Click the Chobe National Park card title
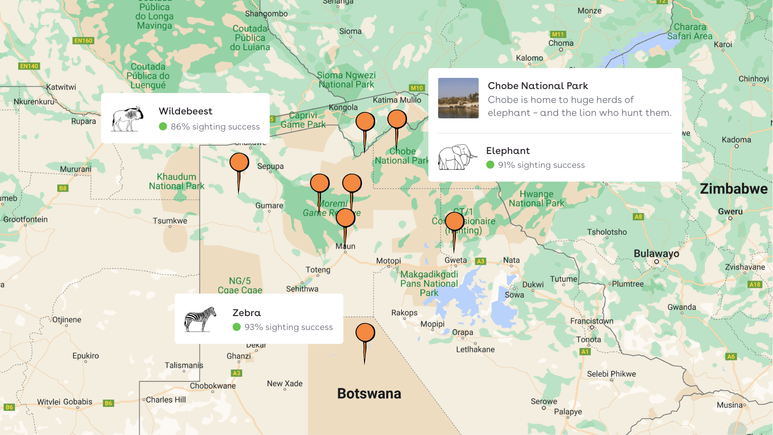This screenshot has width=773, height=435. coord(538,86)
